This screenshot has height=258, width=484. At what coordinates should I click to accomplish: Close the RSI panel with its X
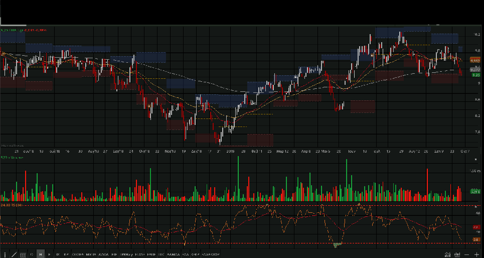(475, 207)
